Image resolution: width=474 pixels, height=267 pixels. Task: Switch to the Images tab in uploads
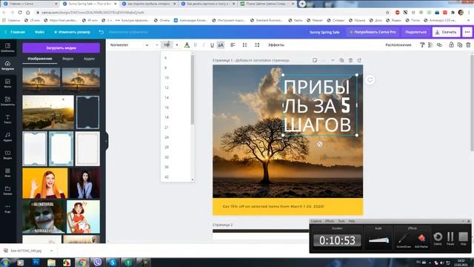(40, 59)
